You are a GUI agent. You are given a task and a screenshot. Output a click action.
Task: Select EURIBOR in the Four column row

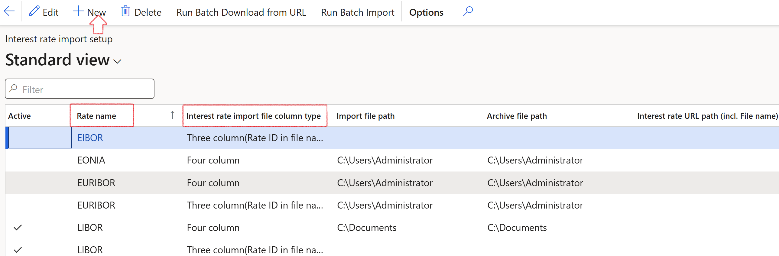[96, 183]
